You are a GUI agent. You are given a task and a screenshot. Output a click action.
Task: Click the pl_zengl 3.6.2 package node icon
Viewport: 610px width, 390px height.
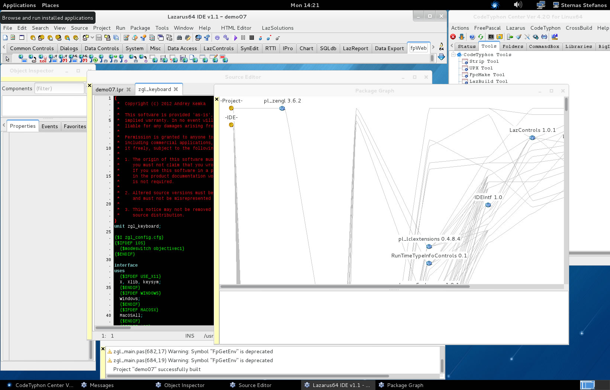click(x=282, y=108)
